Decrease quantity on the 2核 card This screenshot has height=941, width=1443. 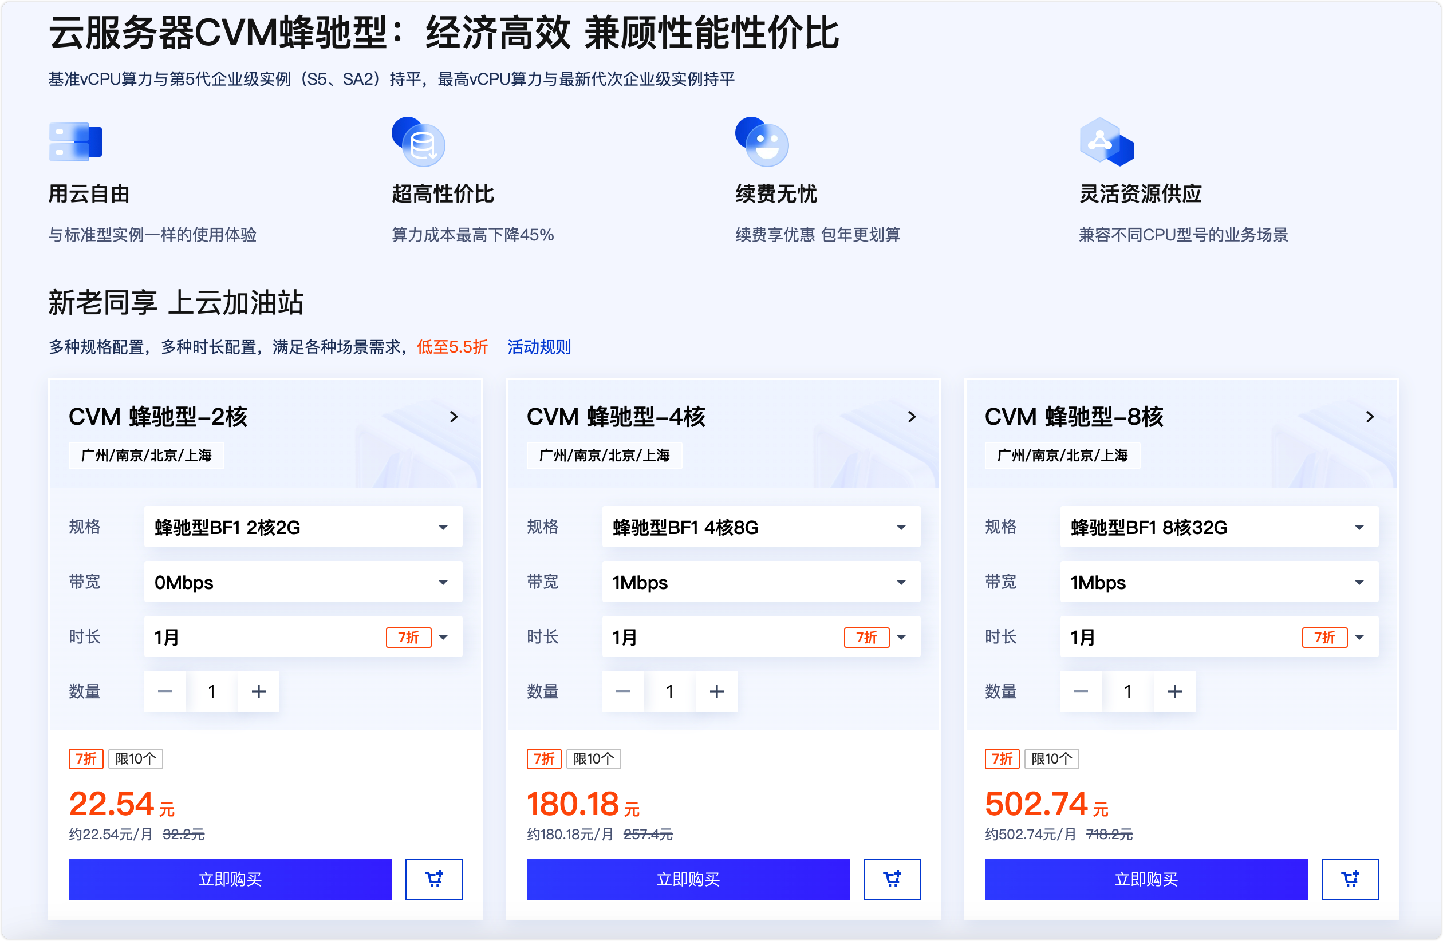[x=165, y=691]
